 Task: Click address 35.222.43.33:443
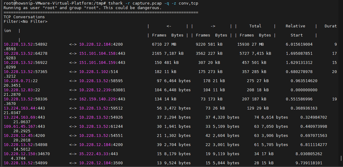pos(99,154)
